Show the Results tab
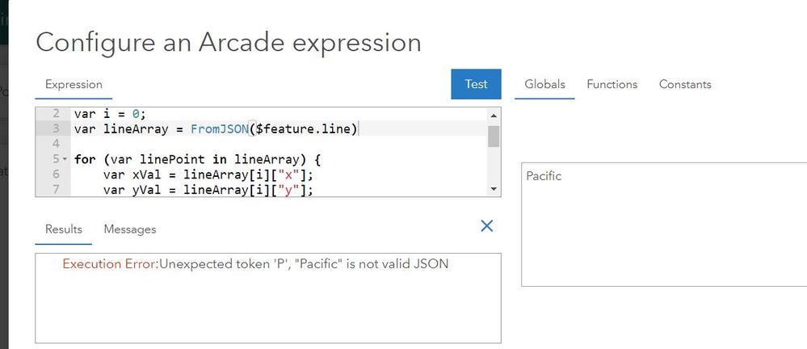Viewport: 807px width, 349px height. pyautogui.click(x=64, y=229)
